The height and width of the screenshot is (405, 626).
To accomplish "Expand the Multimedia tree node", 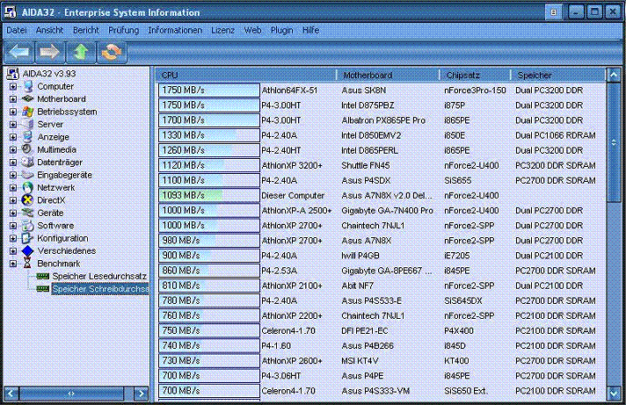I will (13, 150).
